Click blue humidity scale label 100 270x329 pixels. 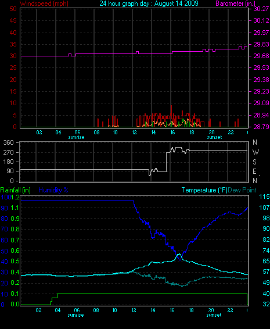tap(6, 197)
